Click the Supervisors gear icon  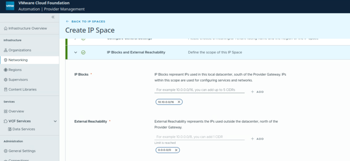[x=5, y=80]
